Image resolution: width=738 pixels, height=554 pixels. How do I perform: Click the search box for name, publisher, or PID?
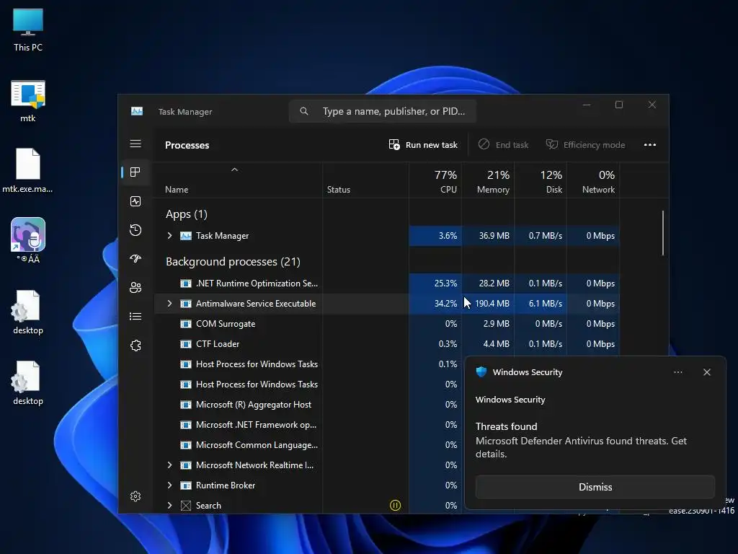(382, 111)
